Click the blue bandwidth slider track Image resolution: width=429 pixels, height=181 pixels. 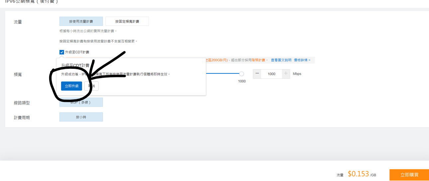pos(223,74)
